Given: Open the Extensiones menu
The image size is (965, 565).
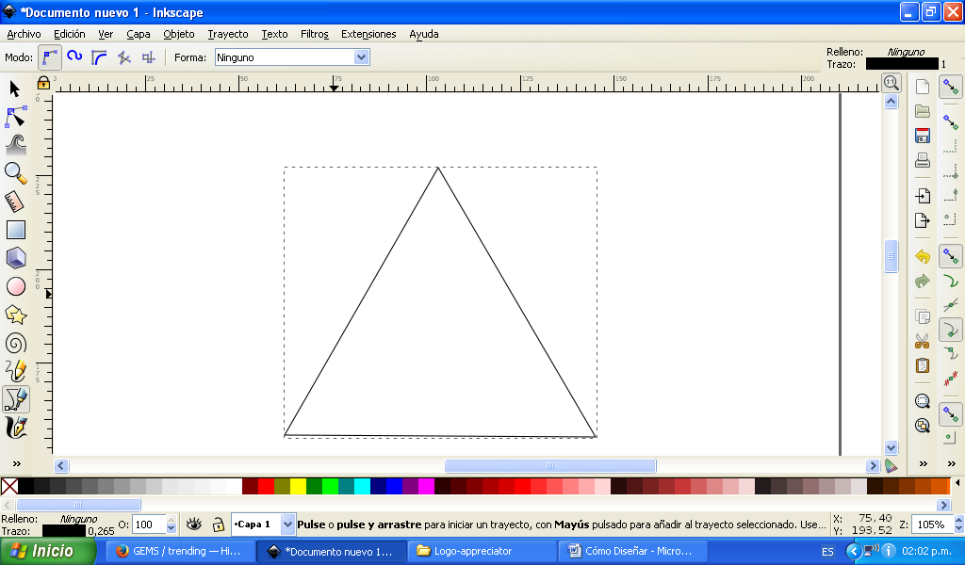Looking at the screenshot, I should [x=368, y=34].
